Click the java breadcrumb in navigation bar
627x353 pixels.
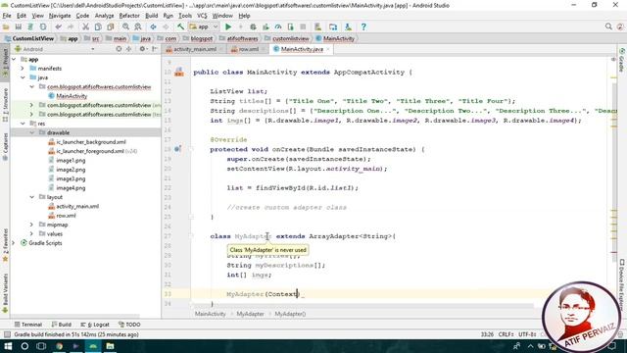[x=141, y=39]
